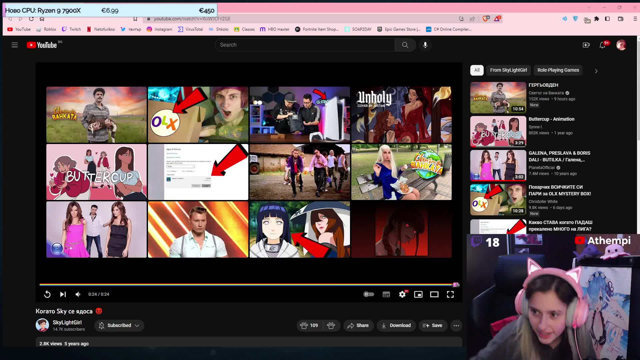This screenshot has height=360, width=640.
Task: Open the Brave wallet icon
Action: coord(621,19)
